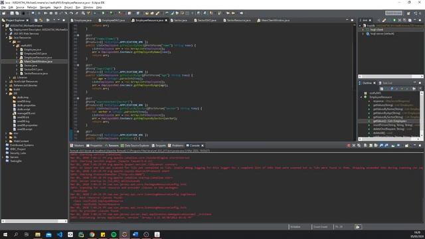Click the Save All toolbar icon
This screenshot has height=239, width=425.
pyautogui.click(x=17, y=13)
